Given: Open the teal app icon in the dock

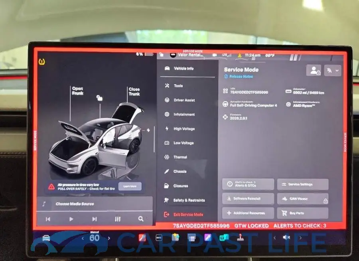Looking at the screenshot, I should [x=224, y=237].
